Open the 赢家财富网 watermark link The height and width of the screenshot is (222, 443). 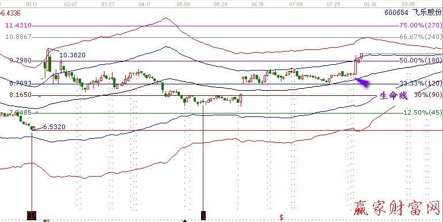pyautogui.click(x=397, y=208)
